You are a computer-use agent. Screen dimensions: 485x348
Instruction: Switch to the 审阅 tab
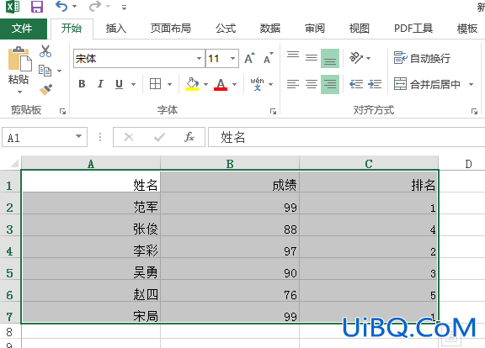pyautogui.click(x=315, y=29)
